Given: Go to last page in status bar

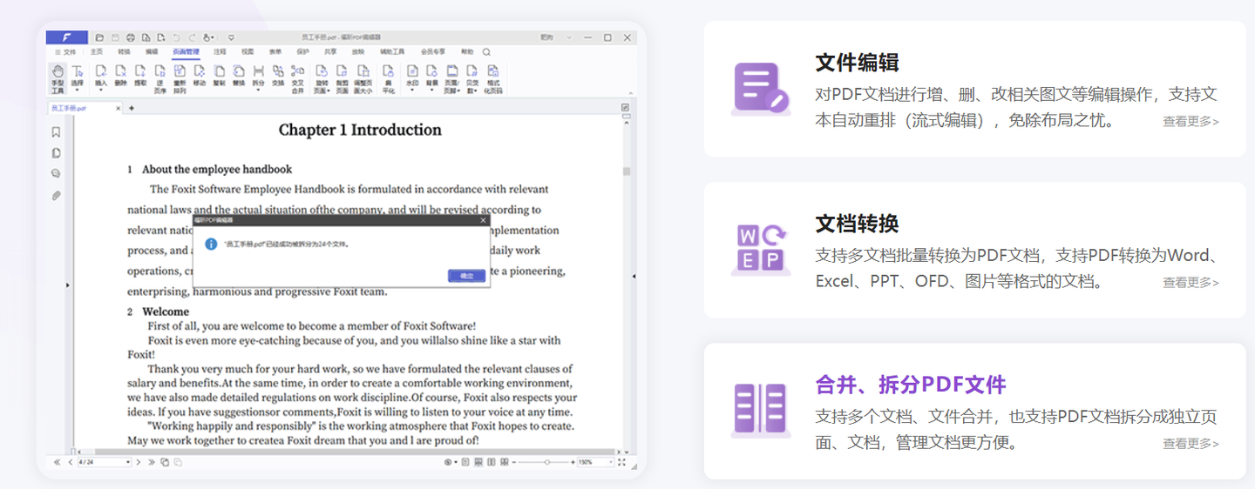Looking at the screenshot, I should click(x=152, y=462).
